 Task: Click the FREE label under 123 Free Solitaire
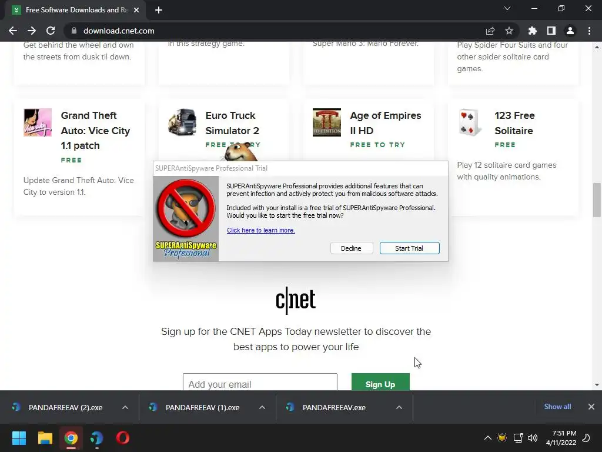coord(505,145)
